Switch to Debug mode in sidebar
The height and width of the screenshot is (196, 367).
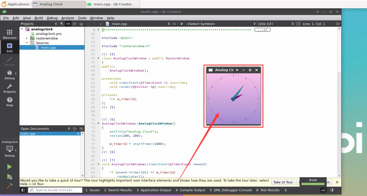(9, 75)
